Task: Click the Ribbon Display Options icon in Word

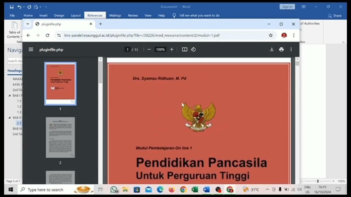Action: [x=304, y=7]
